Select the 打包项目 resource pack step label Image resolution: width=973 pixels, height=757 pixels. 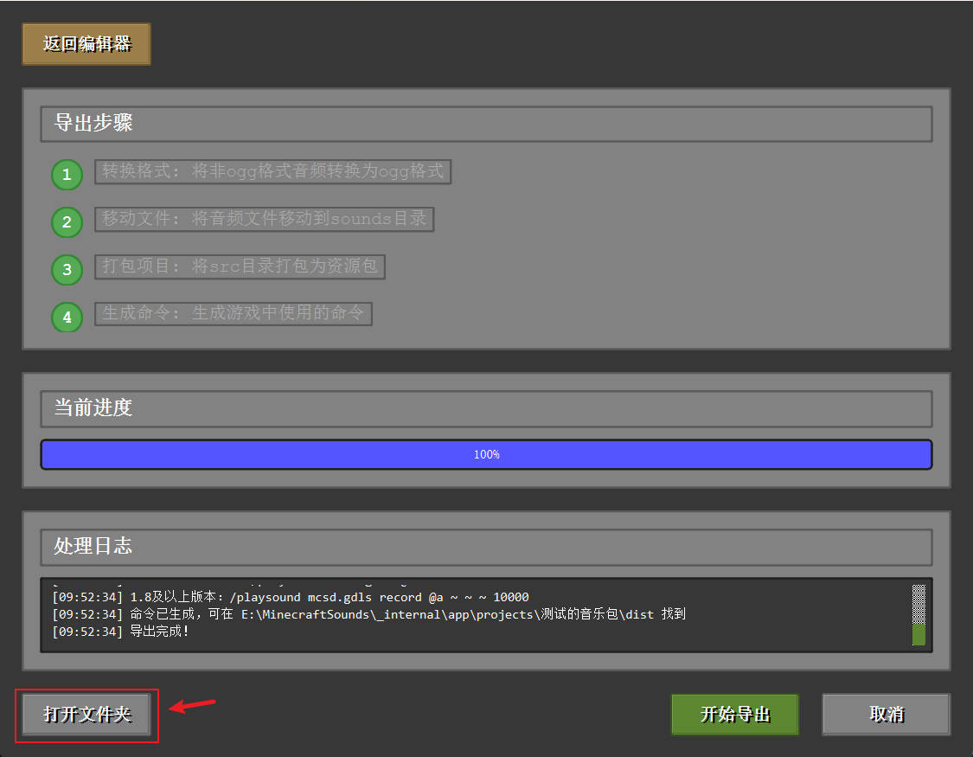(x=240, y=266)
